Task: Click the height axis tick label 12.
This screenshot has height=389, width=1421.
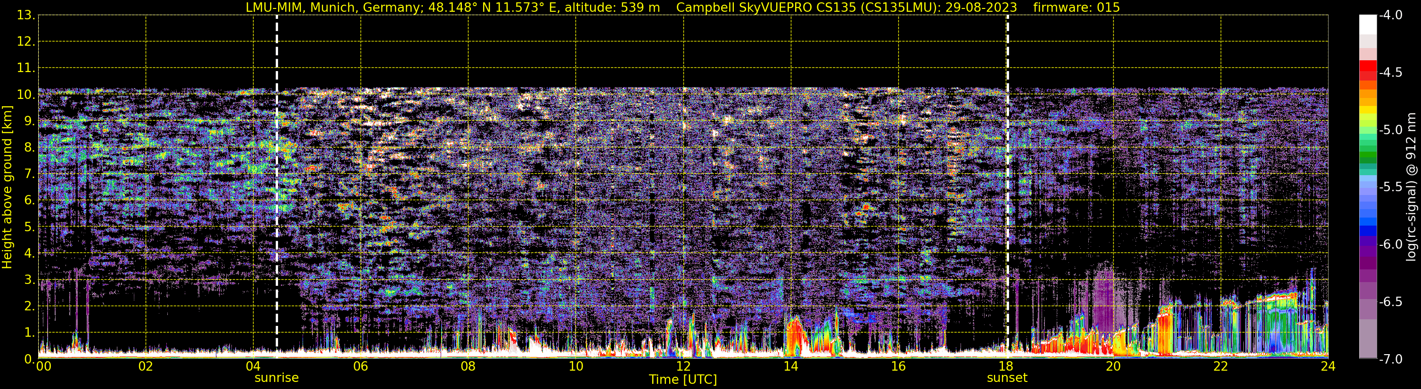Action: pos(25,41)
